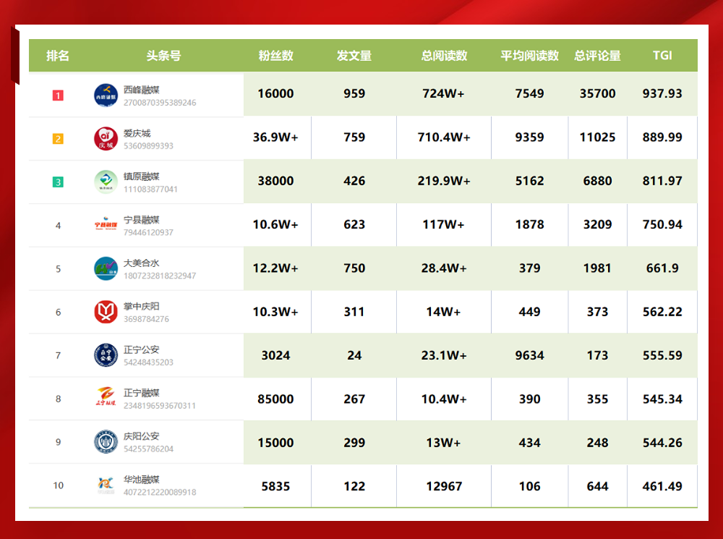
Task: Click the 正宁融媒 logo icon
Action: pyautogui.click(x=106, y=399)
